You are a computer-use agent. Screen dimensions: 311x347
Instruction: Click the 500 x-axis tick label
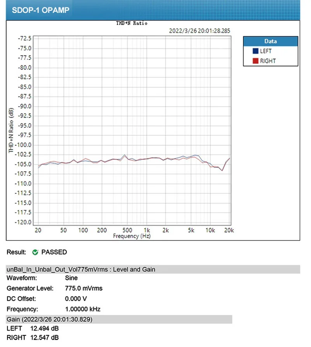click(x=128, y=230)
